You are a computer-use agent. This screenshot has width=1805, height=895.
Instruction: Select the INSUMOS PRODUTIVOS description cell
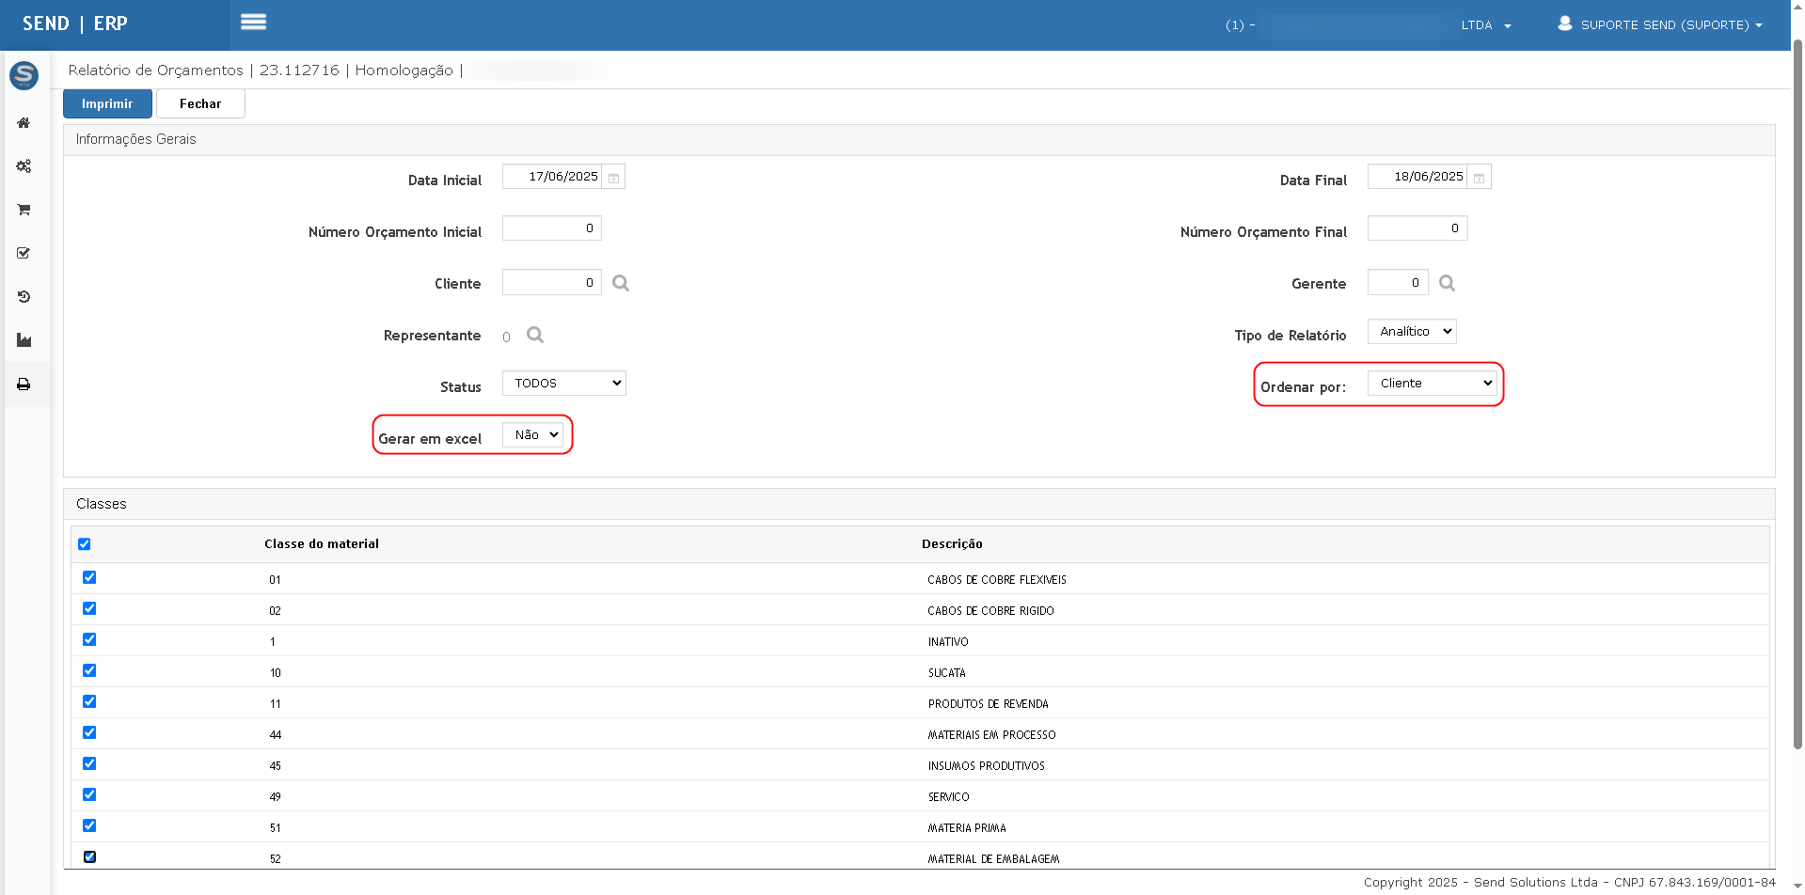(x=986, y=766)
